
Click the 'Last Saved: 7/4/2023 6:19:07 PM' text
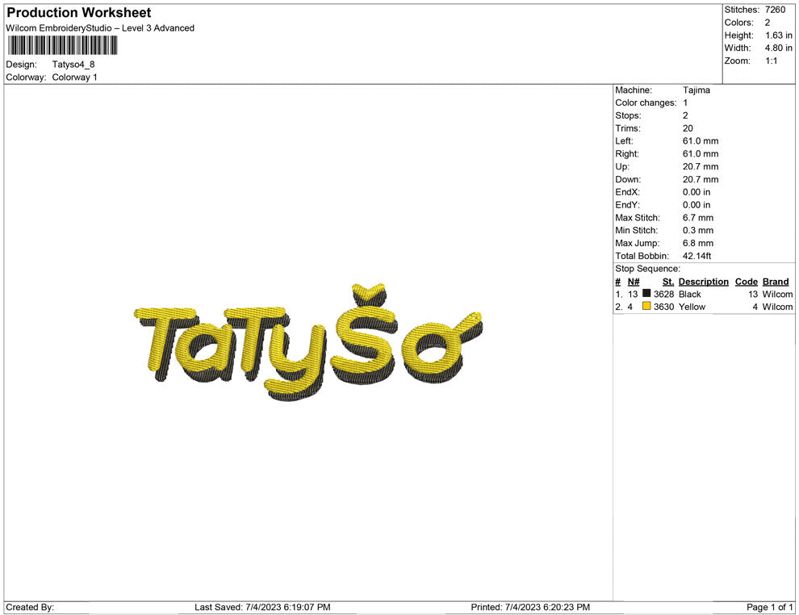pos(262,607)
